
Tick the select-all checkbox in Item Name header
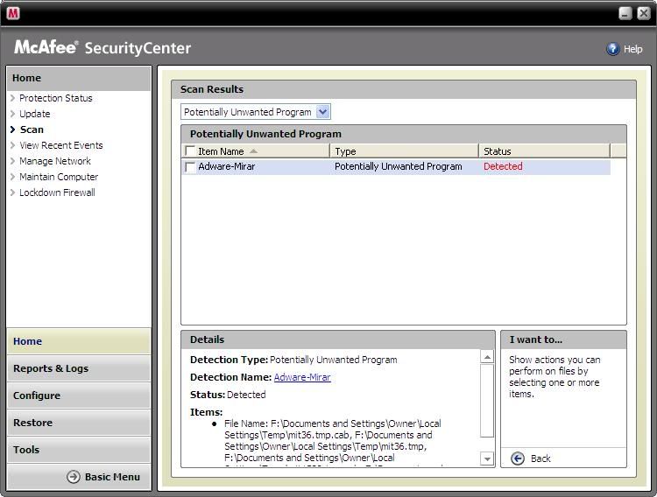point(190,150)
